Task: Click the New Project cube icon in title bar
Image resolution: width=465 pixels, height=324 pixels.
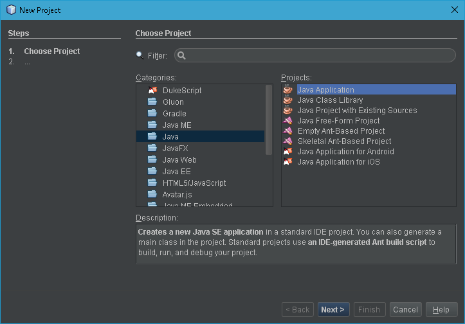Action: (12, 10)
